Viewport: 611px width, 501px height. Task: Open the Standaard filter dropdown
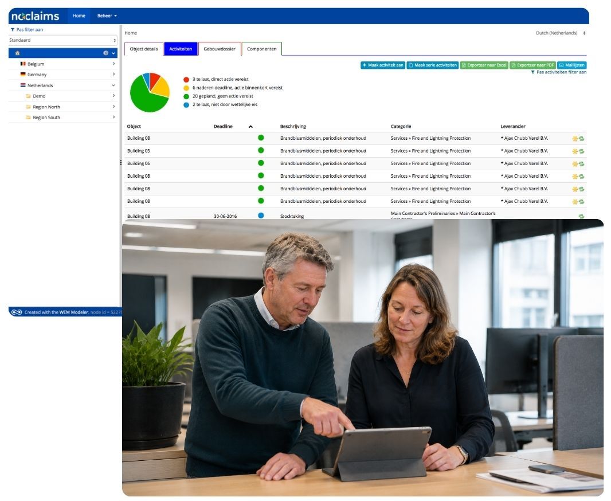(x=62, y=40)
